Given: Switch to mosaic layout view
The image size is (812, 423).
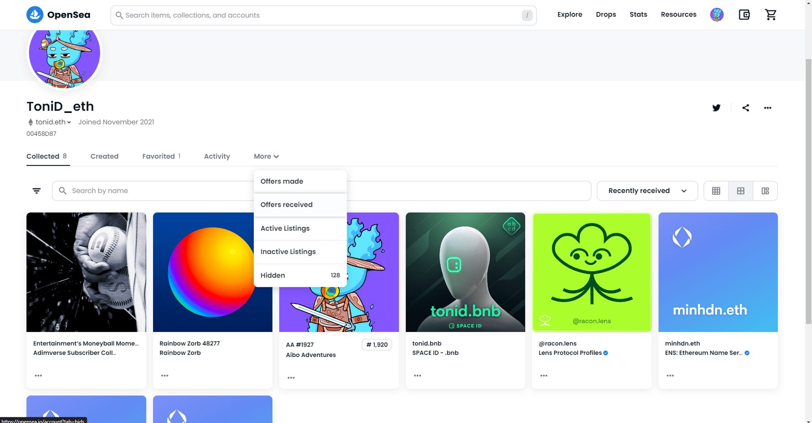Looking at the screenshot, I should (765, 191).
